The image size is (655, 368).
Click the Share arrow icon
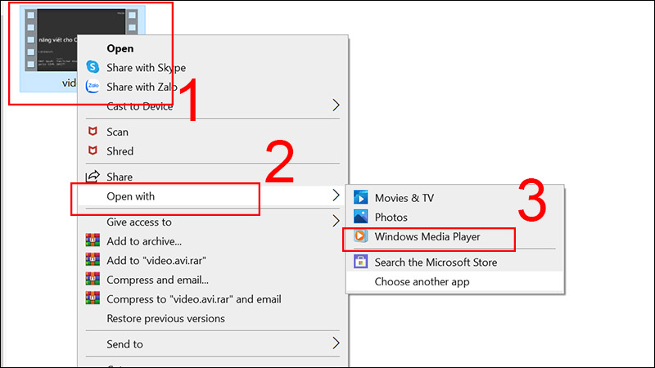93,176
